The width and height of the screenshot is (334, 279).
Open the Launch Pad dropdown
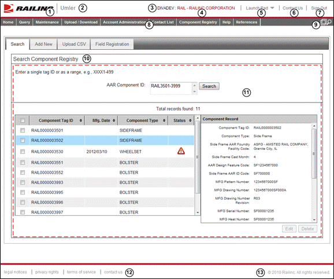point(260,8)
